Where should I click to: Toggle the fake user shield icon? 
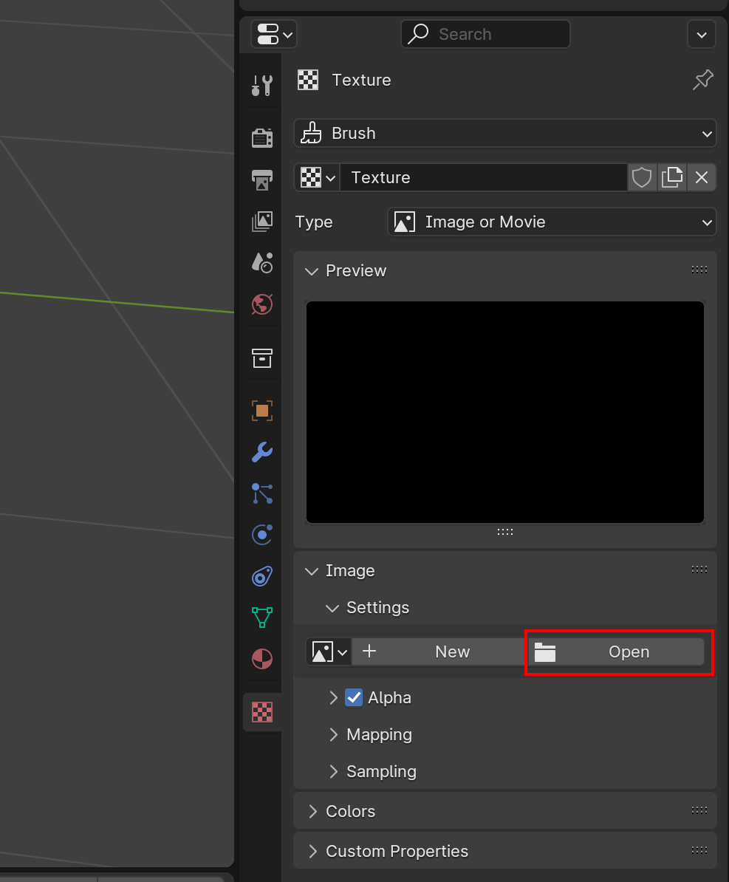point(642,178)
